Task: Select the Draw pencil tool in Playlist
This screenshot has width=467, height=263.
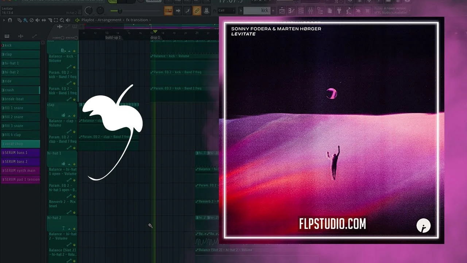Action: pos(19,20)
